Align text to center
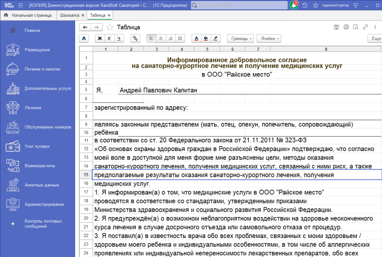 point(161,38)
